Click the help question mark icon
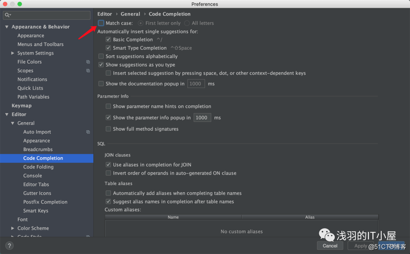The image size is (410, 254). pos(9,246)
